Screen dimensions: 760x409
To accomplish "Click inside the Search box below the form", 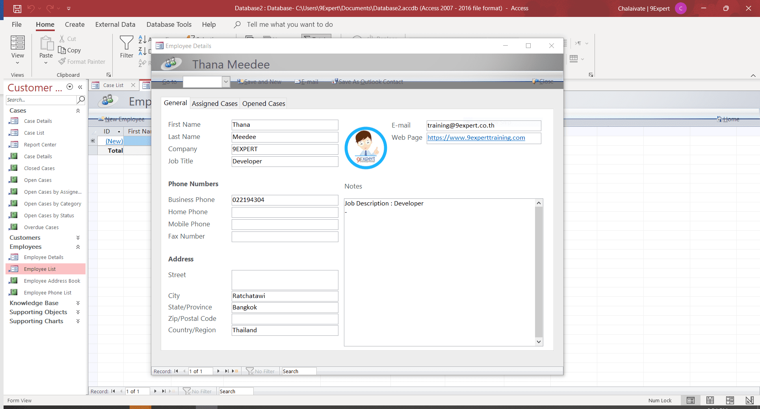I will 236,391.
